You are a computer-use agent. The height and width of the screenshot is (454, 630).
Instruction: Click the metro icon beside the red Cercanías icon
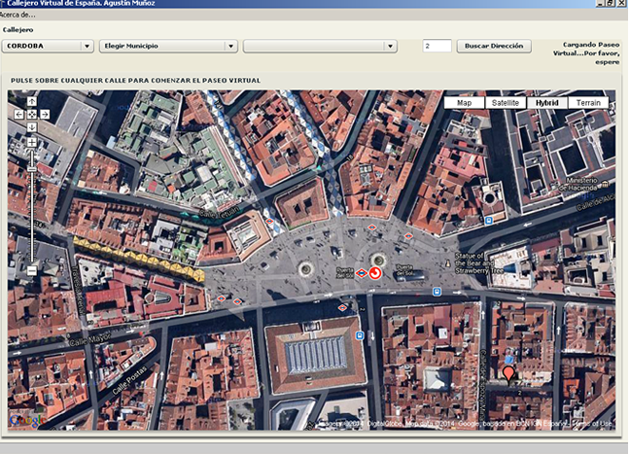pos(362,273)
